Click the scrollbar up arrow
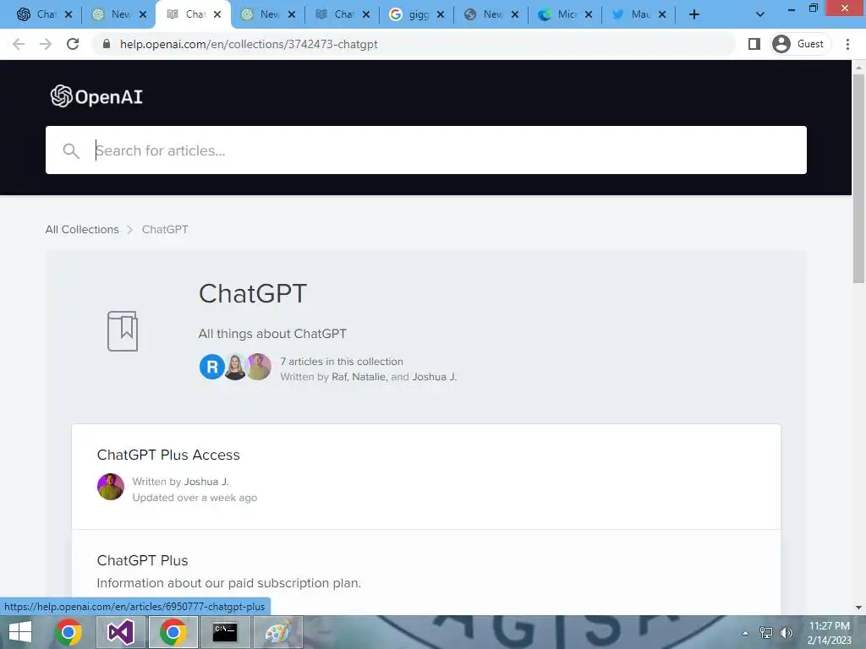The image size is (866, 649). pos(858,68)
